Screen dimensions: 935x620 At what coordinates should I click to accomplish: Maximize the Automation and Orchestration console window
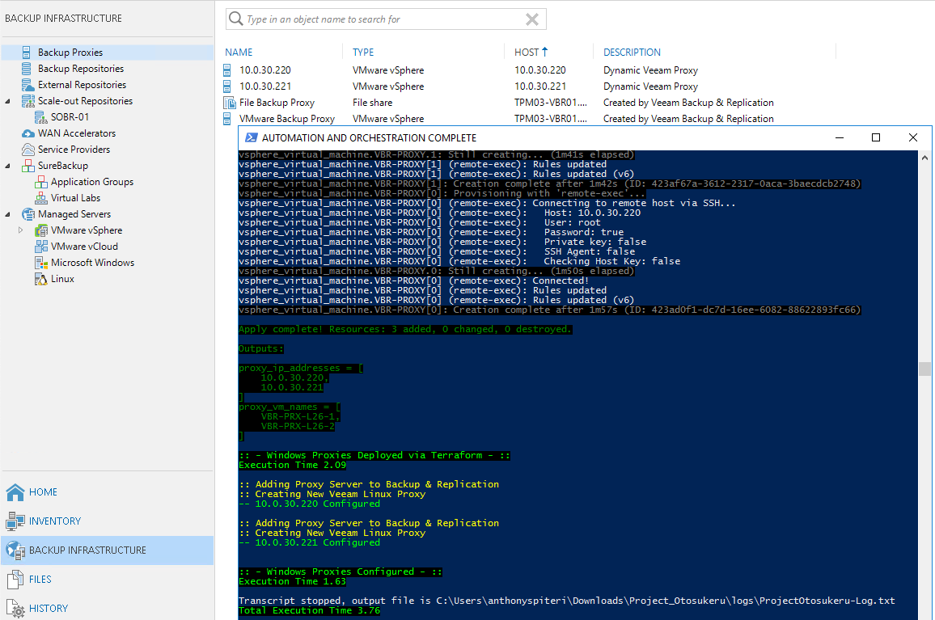[x=876, y=137]
